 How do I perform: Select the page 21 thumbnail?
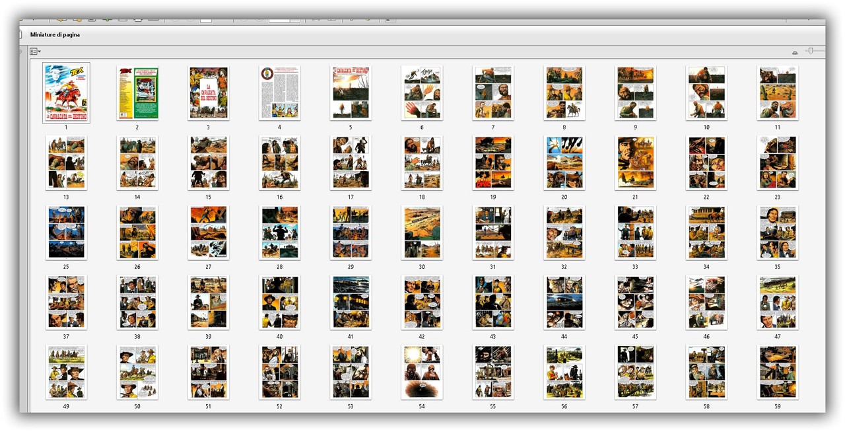pos(635,162)
